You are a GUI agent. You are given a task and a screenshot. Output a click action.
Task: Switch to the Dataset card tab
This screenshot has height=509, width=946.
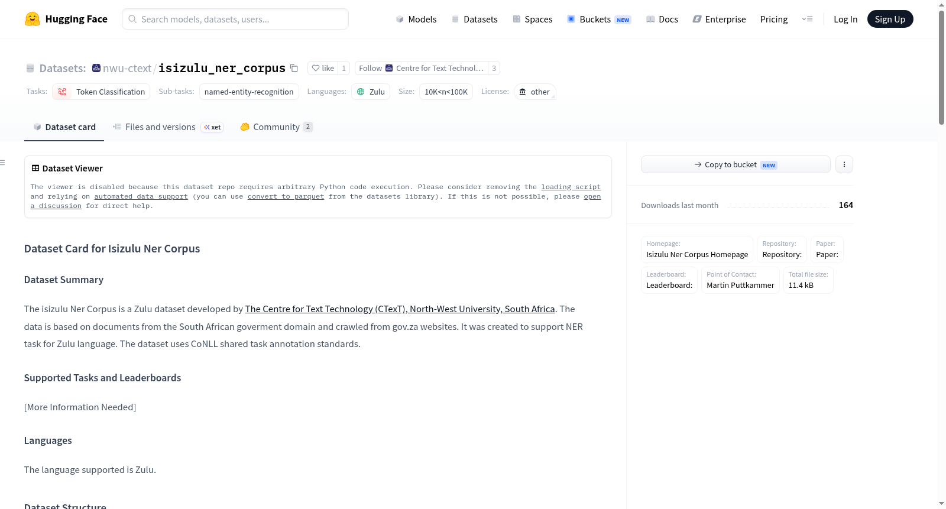[64, 127]
